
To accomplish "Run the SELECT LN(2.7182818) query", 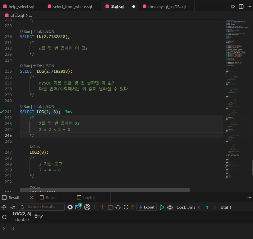I will click(x=25, y=31).
